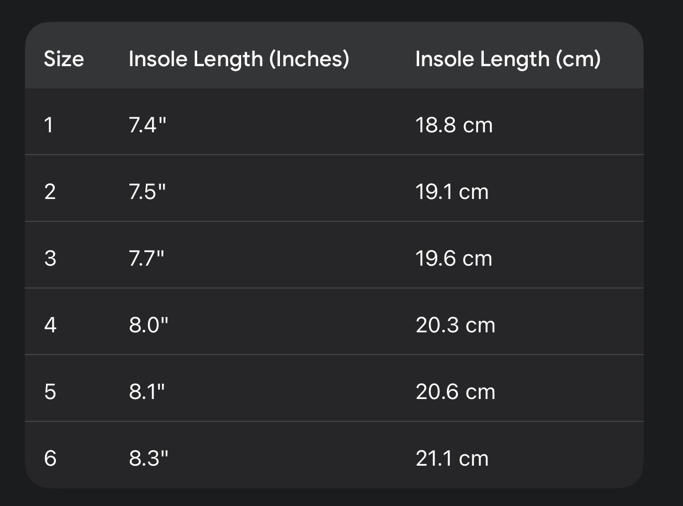The height and width of the screenshot is (506, 683).
Task: Select the size 2 cell
Action: point(50,192)
